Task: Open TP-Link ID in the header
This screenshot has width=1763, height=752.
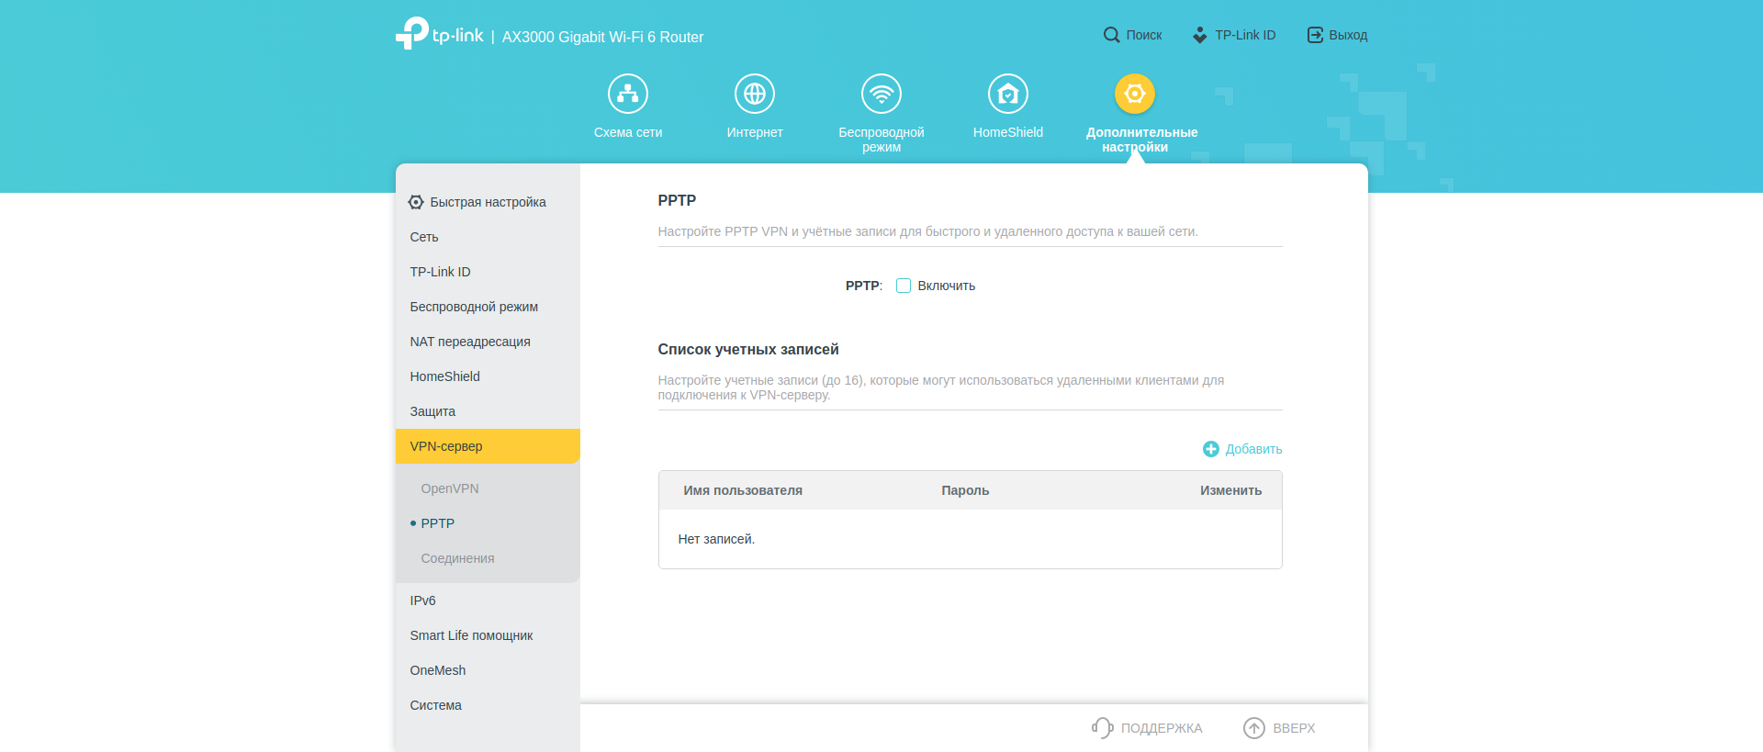Action: [x=1234, y=35]
